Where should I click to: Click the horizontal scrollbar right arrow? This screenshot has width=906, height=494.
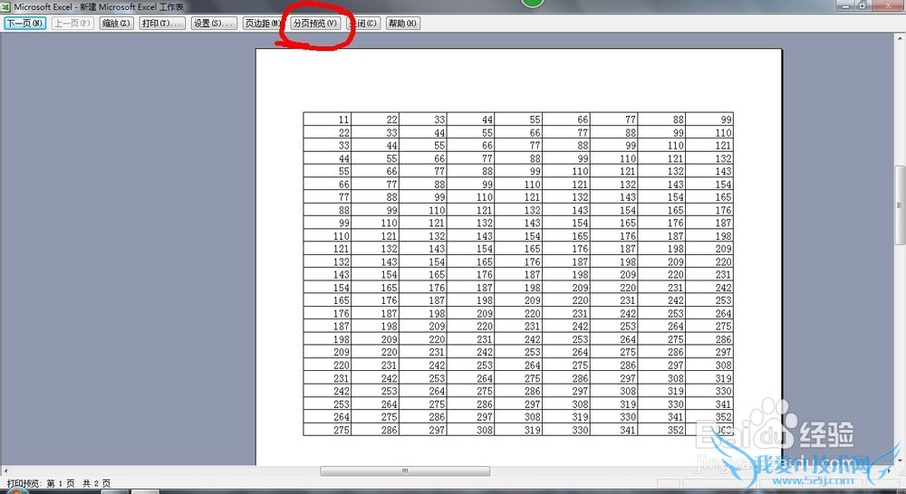click(889, 470)
